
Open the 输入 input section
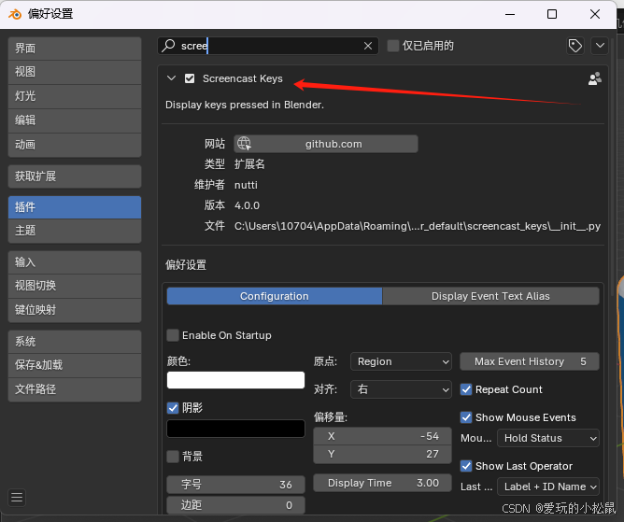pos(75,262)
